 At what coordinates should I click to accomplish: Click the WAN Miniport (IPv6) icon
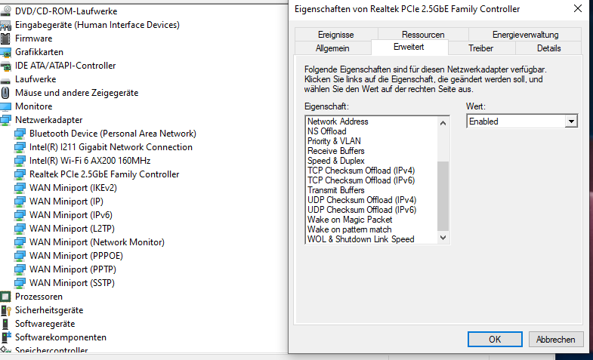pyautogui.click(x=20, y=215)
